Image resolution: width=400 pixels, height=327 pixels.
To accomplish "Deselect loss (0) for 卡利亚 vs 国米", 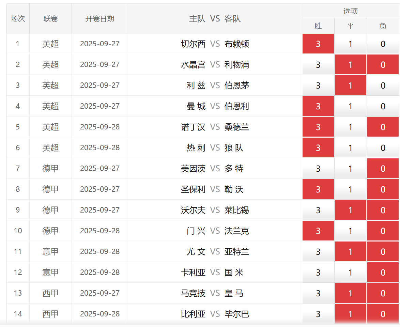I will [383, 272].
